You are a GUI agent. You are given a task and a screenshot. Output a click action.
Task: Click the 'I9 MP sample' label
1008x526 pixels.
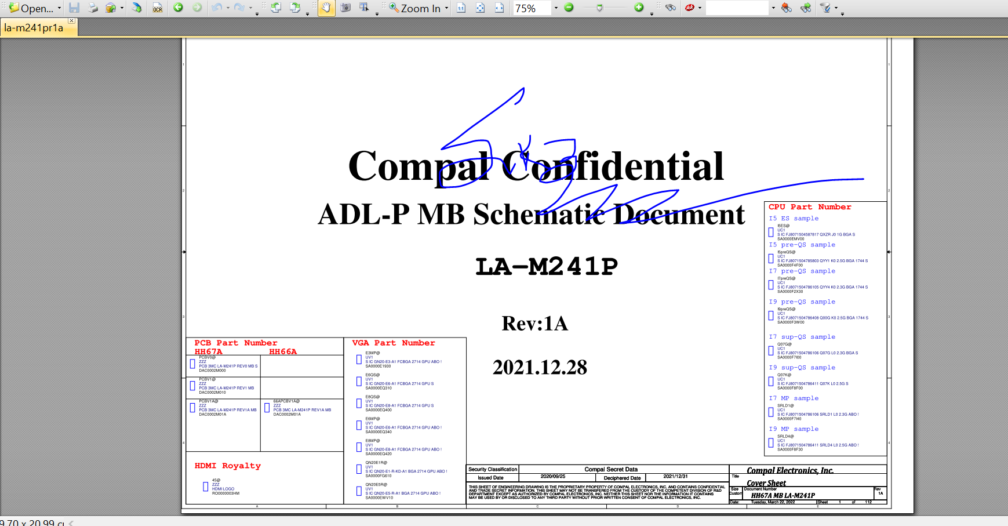point(794,429)
